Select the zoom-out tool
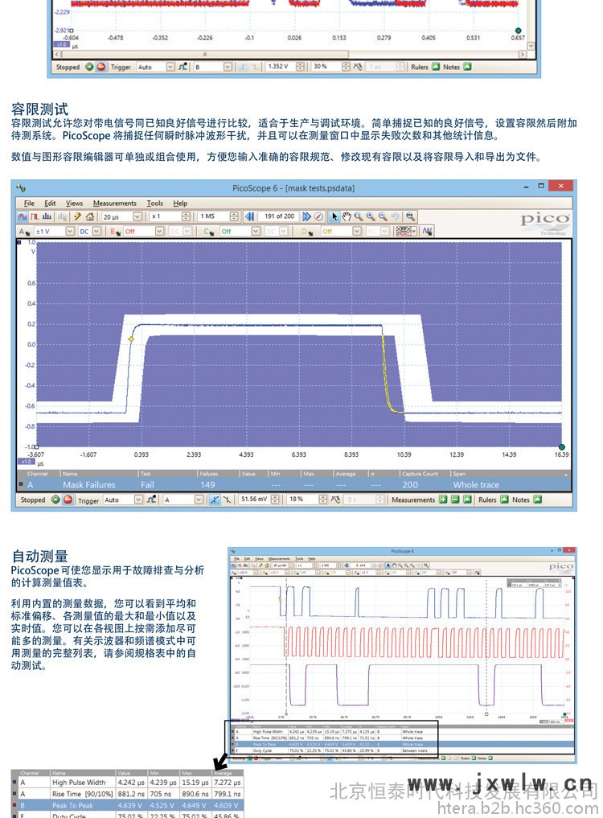Image resolution: width=603 pixels, height=818 pixels. (383, 216)
